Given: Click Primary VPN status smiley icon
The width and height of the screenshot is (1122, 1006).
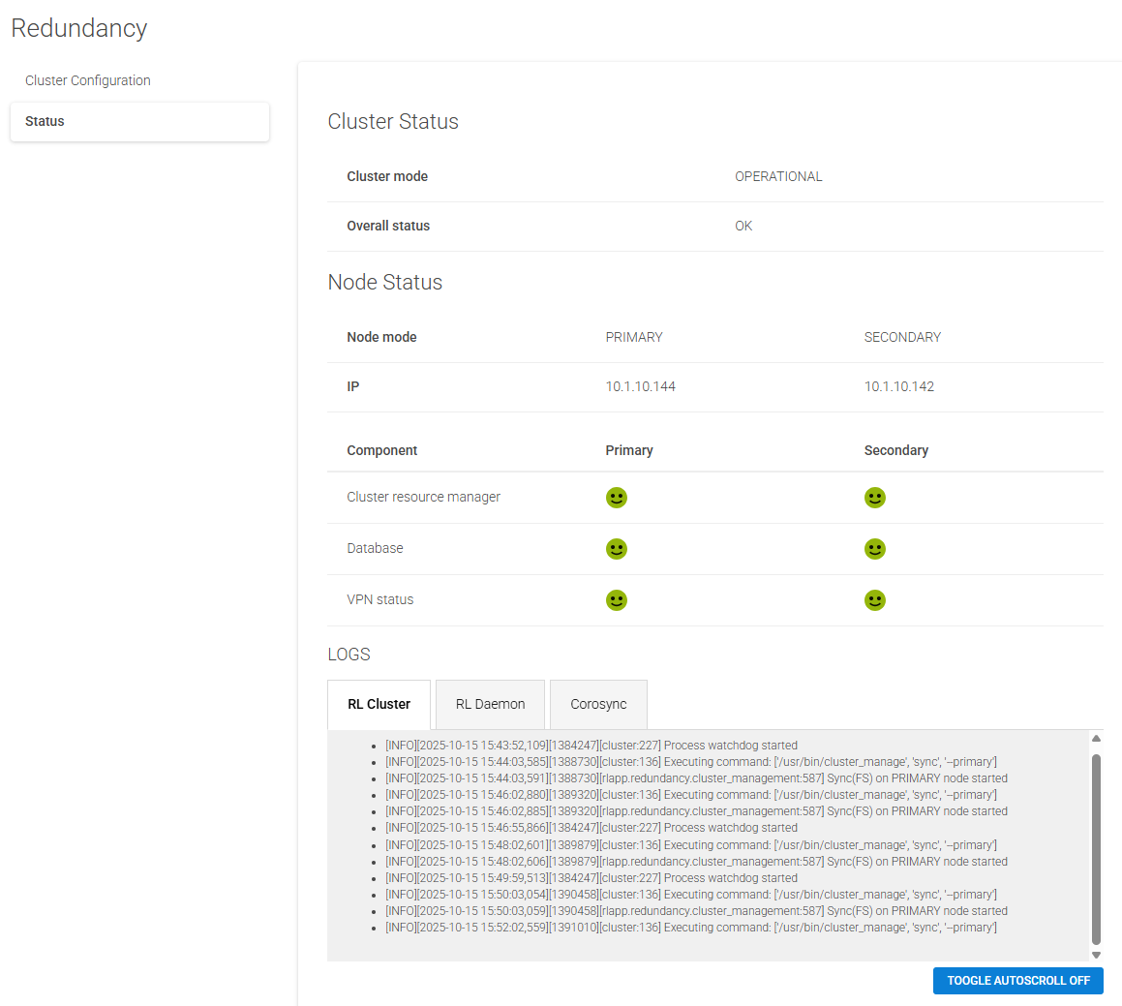Looking at the screenshot, I should 617,600.
